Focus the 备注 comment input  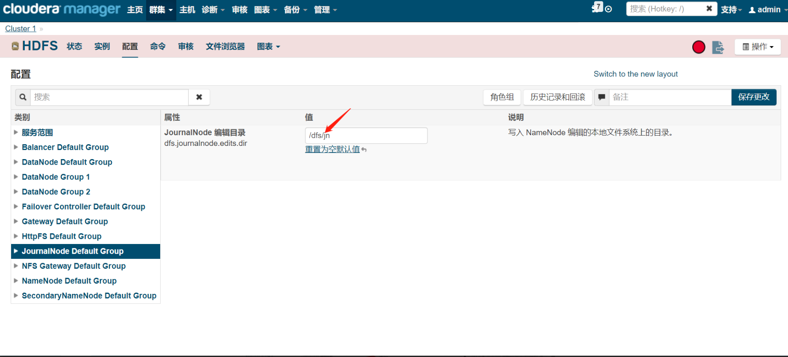coord(670,97)
